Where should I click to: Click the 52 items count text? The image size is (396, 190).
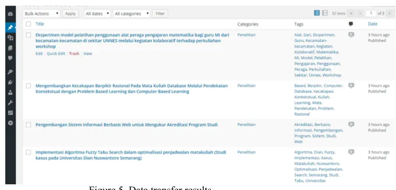338,13
